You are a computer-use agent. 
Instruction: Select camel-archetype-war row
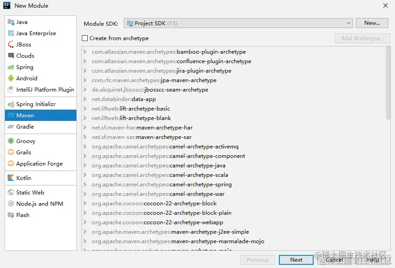pos(234,194)
